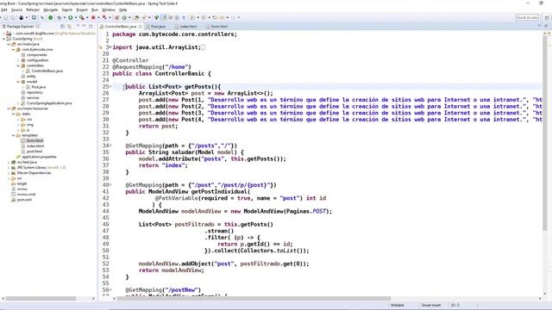Viewport: 552px width, 310px height.
Task: Click the Search flashlight toolbar icon
Action: [x=144, y=17]
